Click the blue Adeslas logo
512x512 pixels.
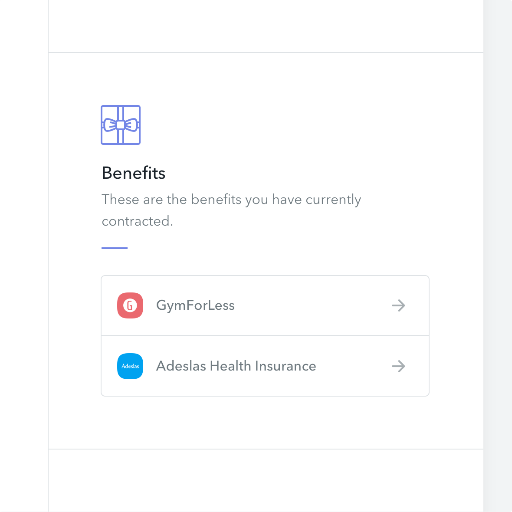130,366
